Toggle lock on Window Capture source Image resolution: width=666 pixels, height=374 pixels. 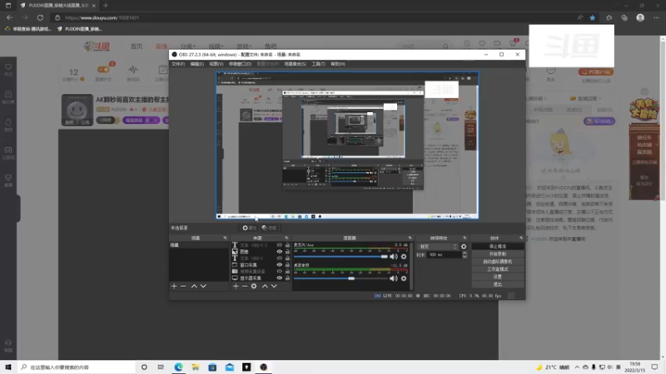tap(287, 264)
